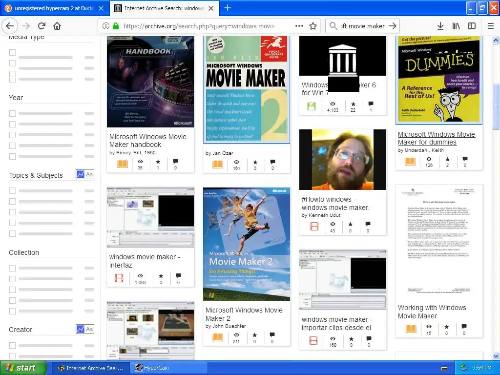This screenshot has height=375, width=500.
Task: Open a new browser tab
Action: [228, 8]
